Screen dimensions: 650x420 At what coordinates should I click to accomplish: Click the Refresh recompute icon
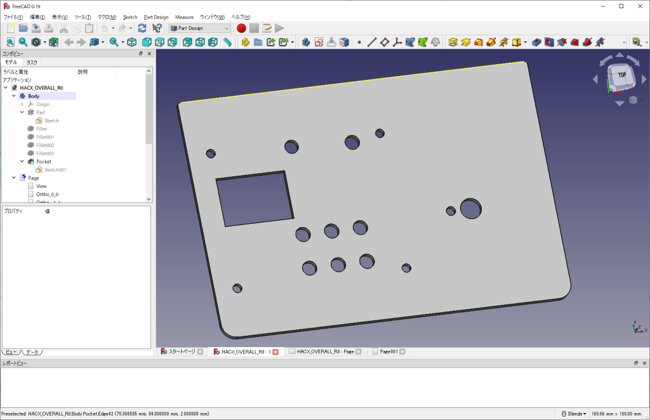tap(142, 28)
